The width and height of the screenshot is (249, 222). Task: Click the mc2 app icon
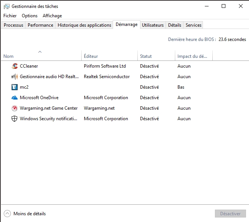(x=15, y=87)
